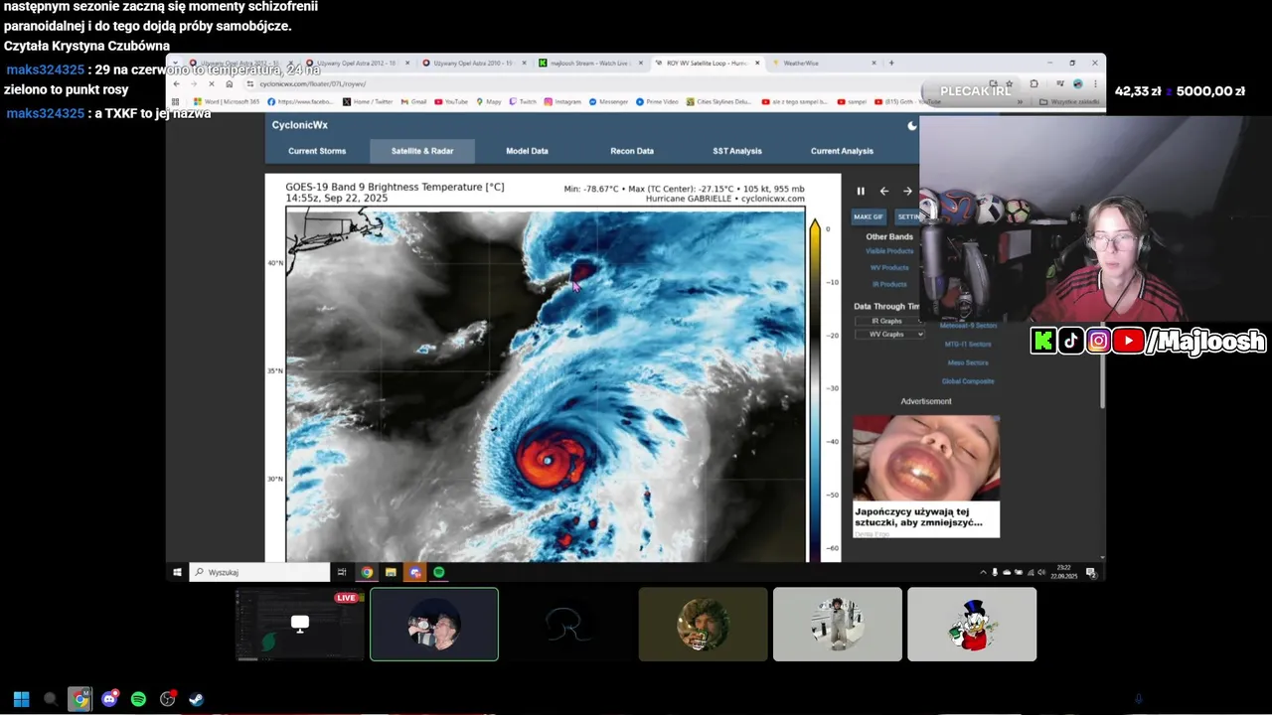Open a new browser tab
The width and height of the screenshot is (1272, 715).
click(x=891, y=63)
